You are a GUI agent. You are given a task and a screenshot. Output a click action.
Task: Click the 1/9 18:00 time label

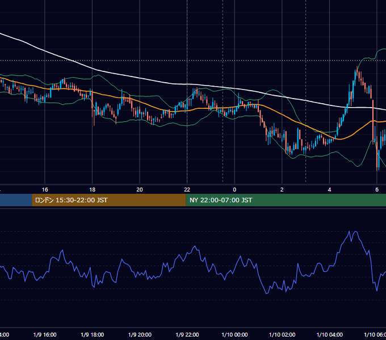pos(93,334)
